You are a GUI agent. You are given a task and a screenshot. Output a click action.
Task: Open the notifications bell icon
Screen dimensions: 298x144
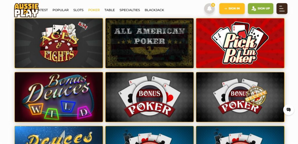point(209,8)
